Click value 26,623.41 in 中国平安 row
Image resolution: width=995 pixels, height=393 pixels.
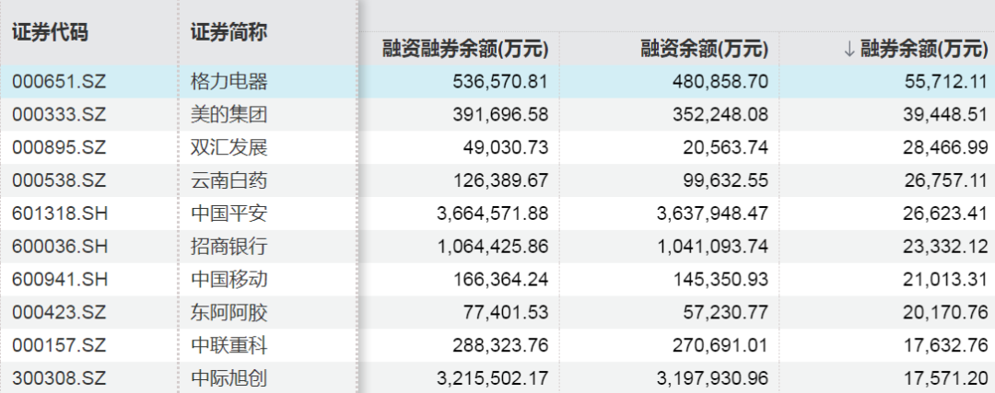click(945, 214)
